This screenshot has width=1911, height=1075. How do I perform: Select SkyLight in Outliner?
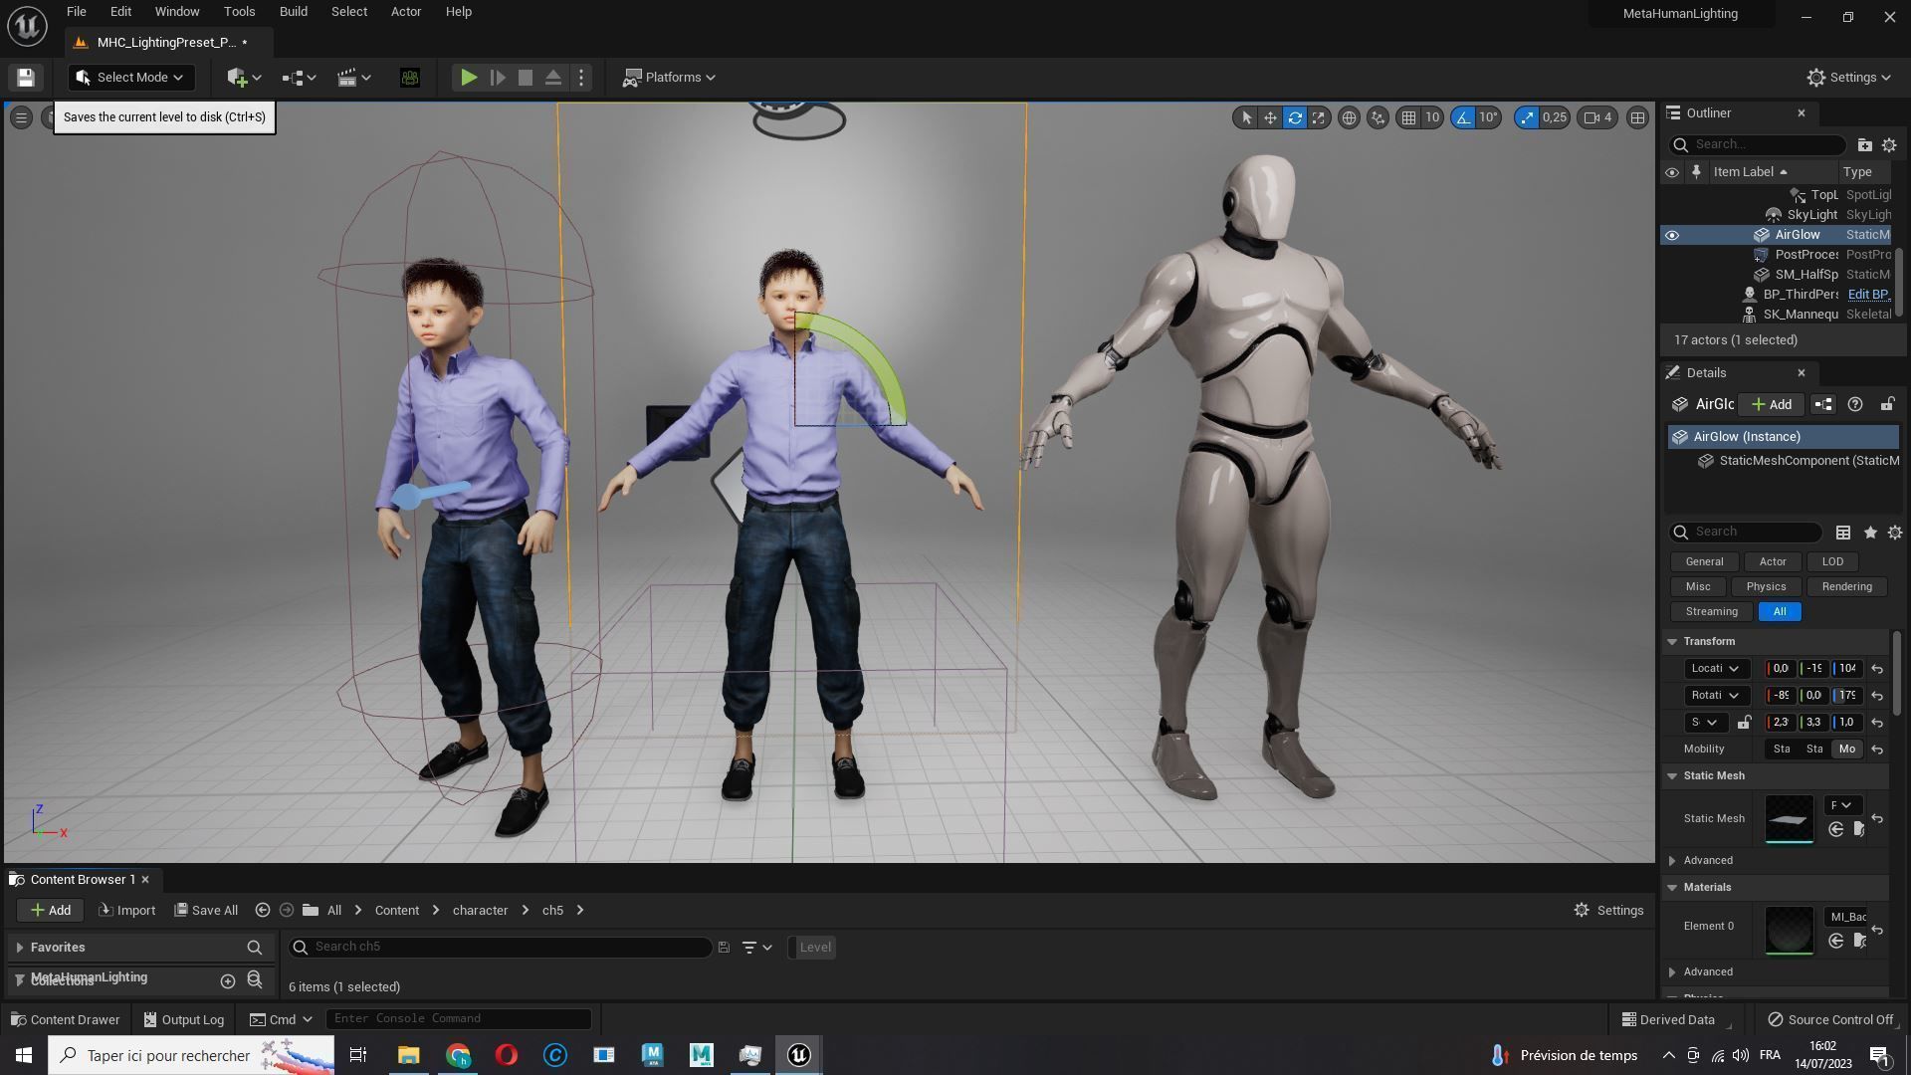coord(1811,215)
